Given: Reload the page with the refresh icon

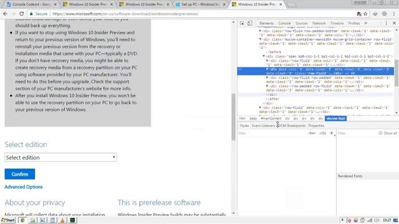Looking at the screenshot, I should coord(22,14).
